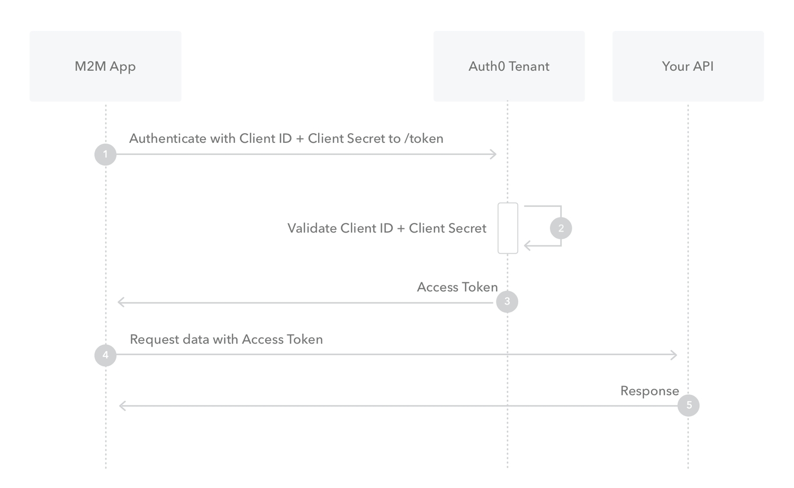
Task: Click the step 2 circle marker
Action: click(x=561, y=228)
